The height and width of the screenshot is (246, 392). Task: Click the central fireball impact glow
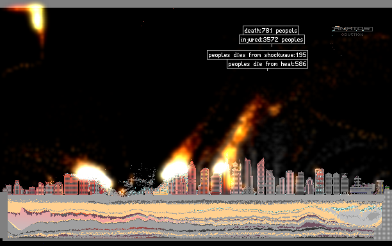tap(174, 170)
